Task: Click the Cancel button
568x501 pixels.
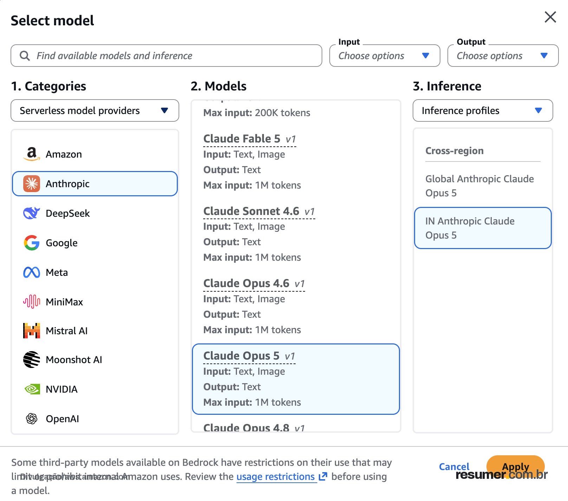Action: pos(454,467)
